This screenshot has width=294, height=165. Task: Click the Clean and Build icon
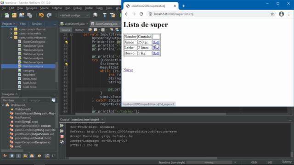113,15
